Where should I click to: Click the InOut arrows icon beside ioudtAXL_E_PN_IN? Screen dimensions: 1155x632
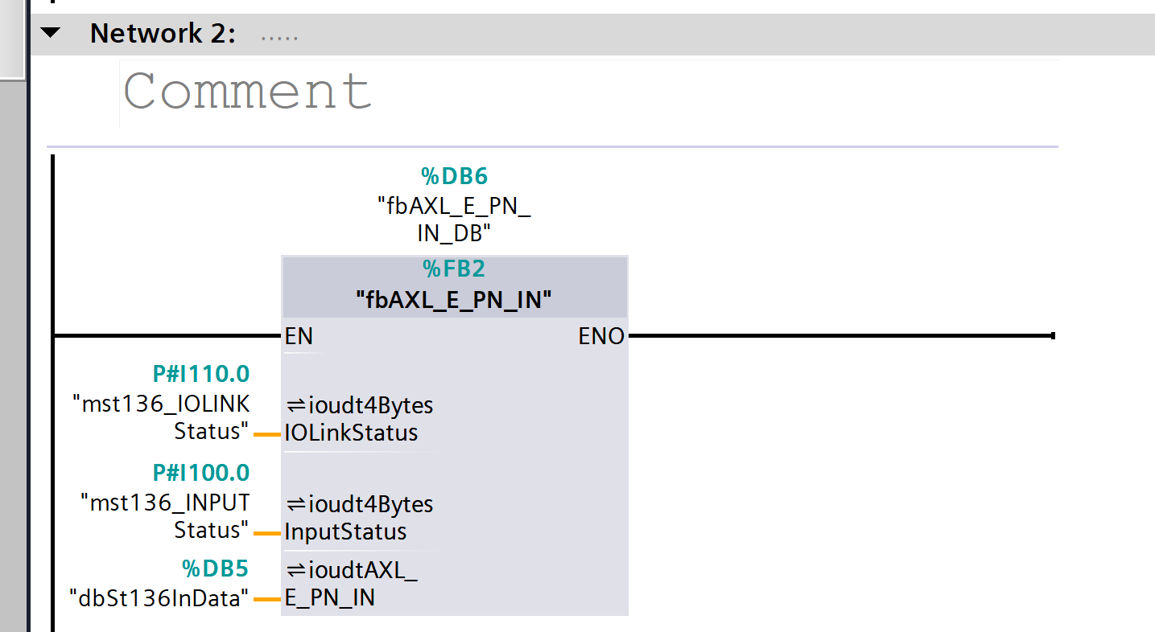click(296, 570)
